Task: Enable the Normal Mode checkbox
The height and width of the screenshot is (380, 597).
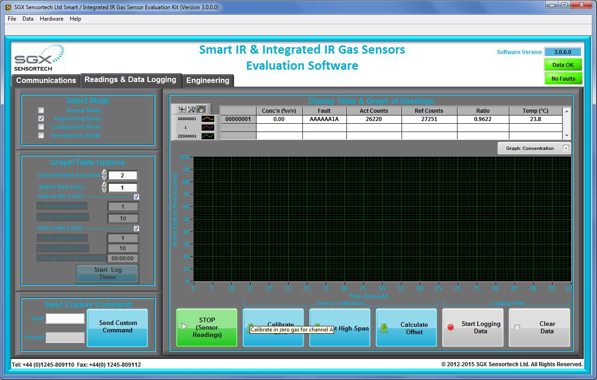Action: point(41,110)
